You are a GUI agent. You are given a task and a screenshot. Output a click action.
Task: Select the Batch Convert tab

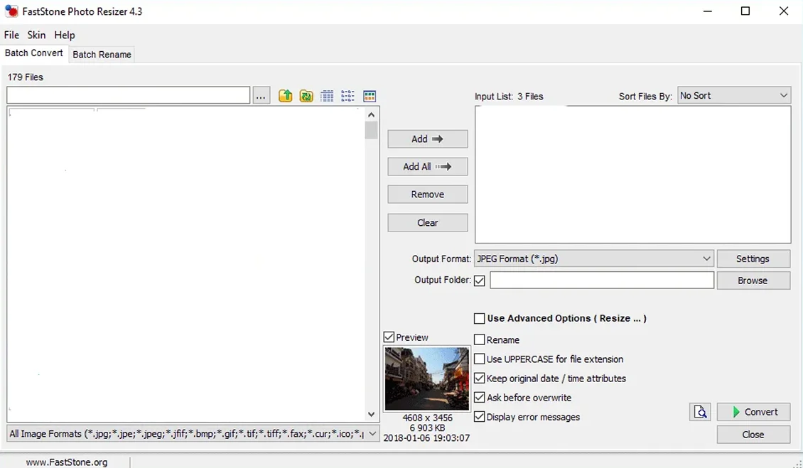point(34,53)
